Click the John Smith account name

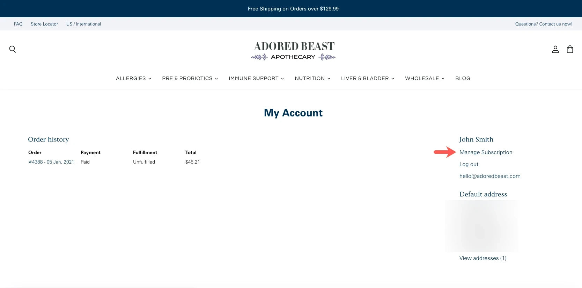[x=476, y=139]
